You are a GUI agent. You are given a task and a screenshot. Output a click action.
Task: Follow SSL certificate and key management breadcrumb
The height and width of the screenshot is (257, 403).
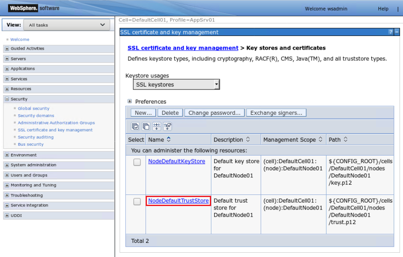pyautogui.click(x=183, y=48)
